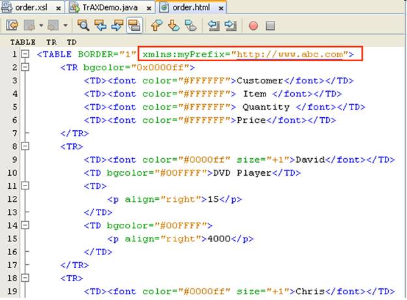This screenshot has width=407, height=300.
Task: Click line number 13 in gutter
Action: [x=12, y=212]
